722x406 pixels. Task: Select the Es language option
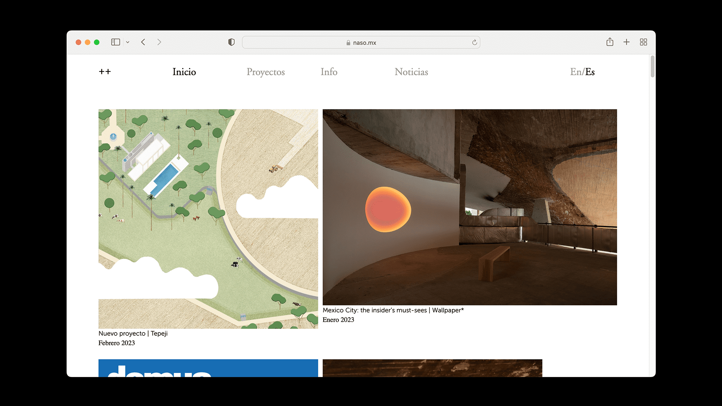590,72
